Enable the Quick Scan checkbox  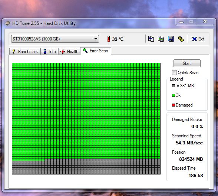click(x=174, y=72)
